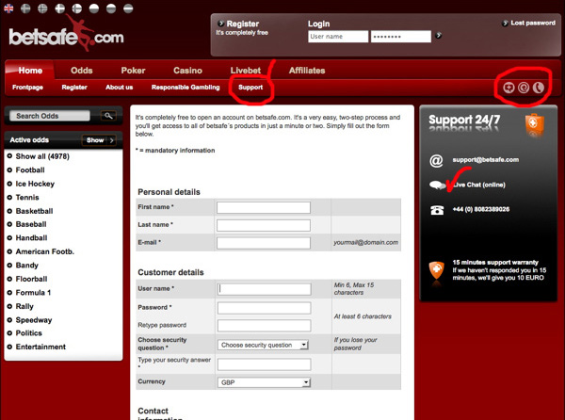This screenshot has width=565, height=420.
Task: Switch to the Poker tab
Action: click(x=136, y=71)
